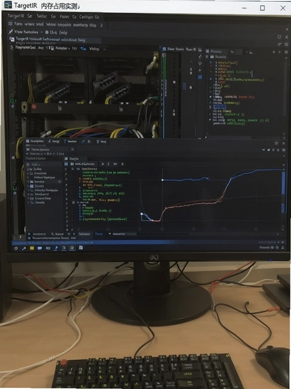Screen dimensions: 291x389
Task: Click the Vieleg button in the toolbar
Action: (x=94, y=49)
